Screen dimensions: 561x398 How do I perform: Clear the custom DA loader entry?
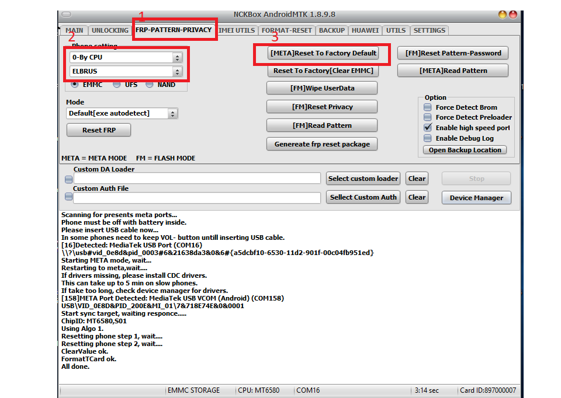tap(417, 179)
